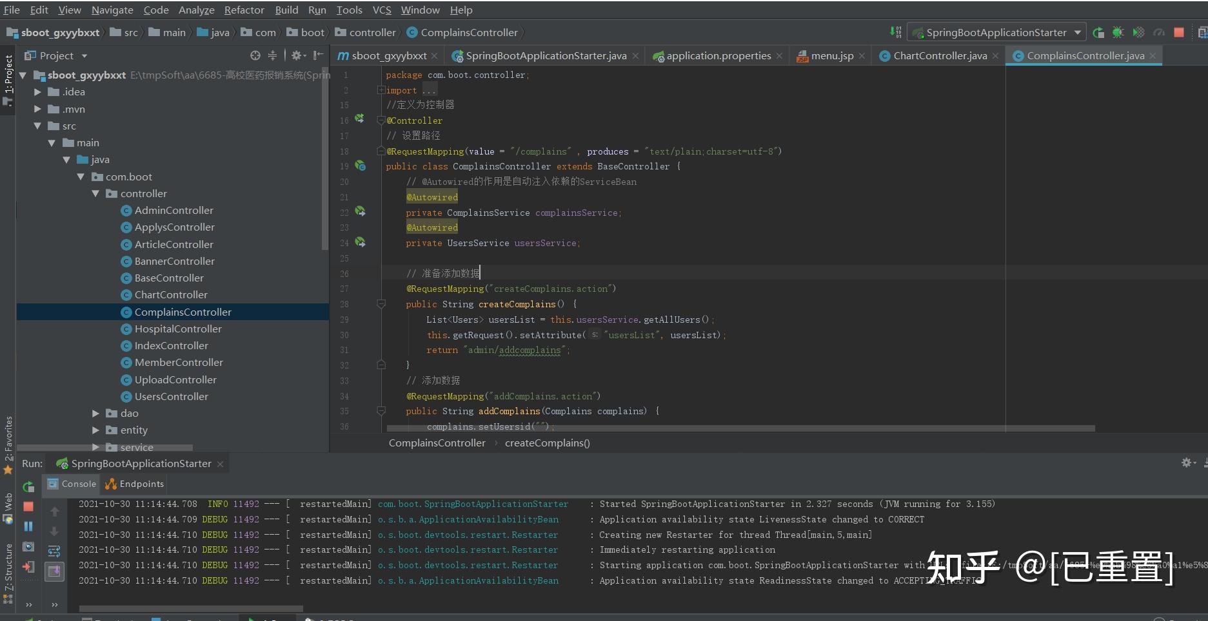Click the Debug bug icon in top toolbar
This screenshot has width=1208, height=621.
pos(1118,32)
